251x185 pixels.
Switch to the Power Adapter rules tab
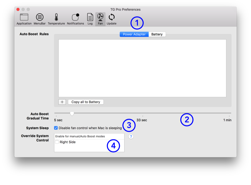point(134,34)
